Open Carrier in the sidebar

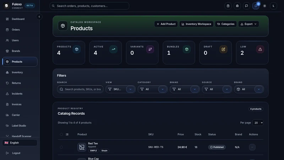tap(20, 115)
